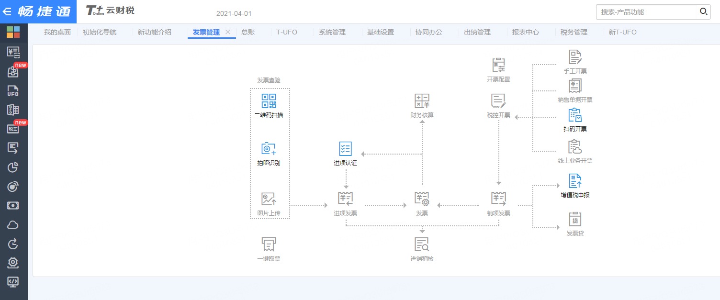The image size is (720, 300).
Task: Click the 财务核算 calculator icon
Action: pyautogui.click(x=422, y=101)
